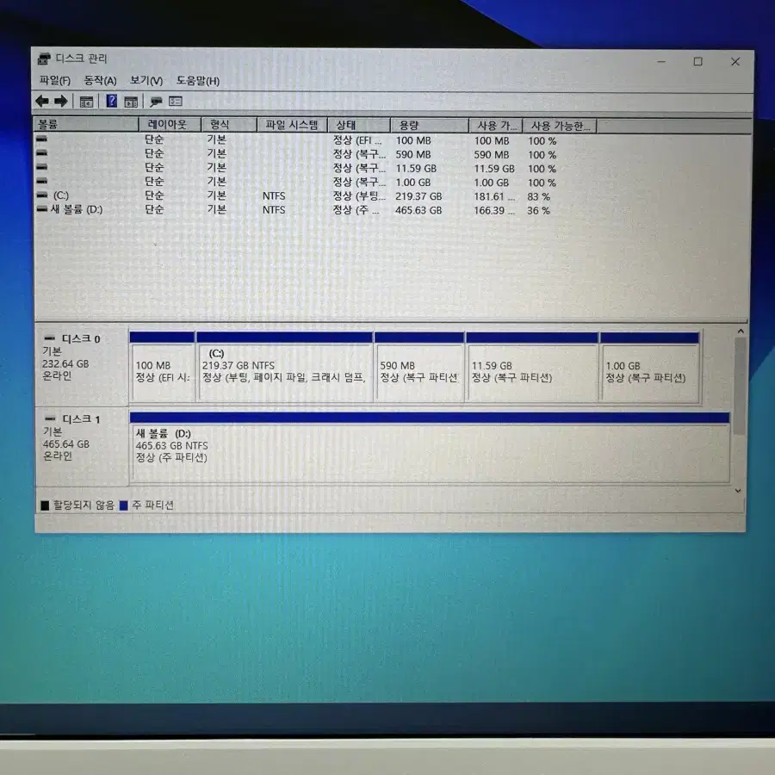This screenshot has height=775, width=775.
Task: Select the volume icon of the 1.00 GB row
Action: click(x=41, y=181)
